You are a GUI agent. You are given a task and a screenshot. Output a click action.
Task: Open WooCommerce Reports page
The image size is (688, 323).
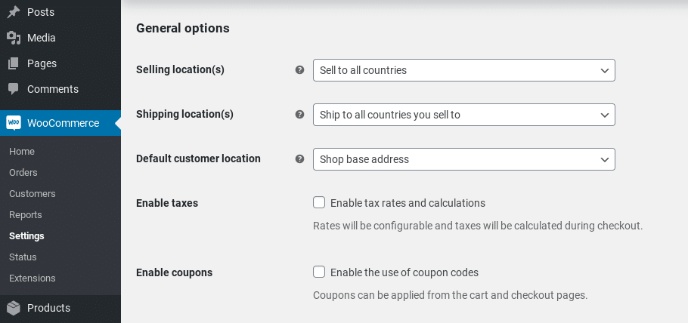26,215
